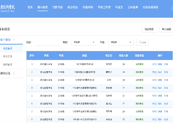Click the 年级 column header in table
The height and width of the screenshot is (123, 173).
click(61, 56)
